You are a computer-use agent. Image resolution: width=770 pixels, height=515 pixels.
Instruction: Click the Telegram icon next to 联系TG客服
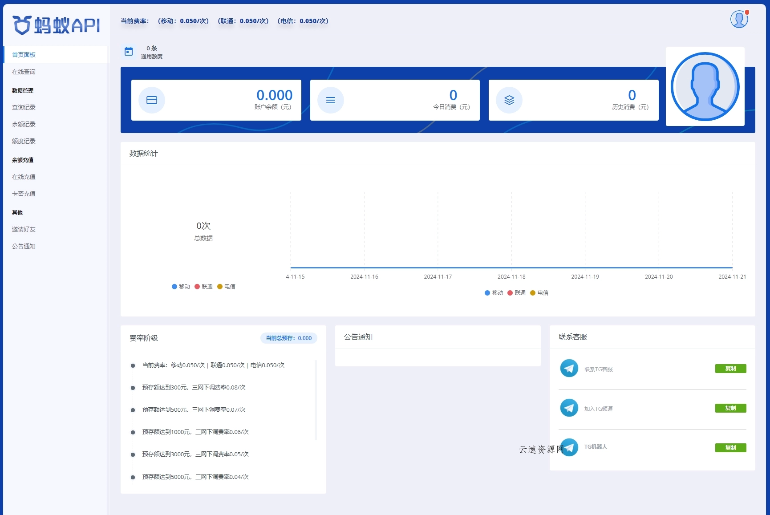[x=569, y=368]
